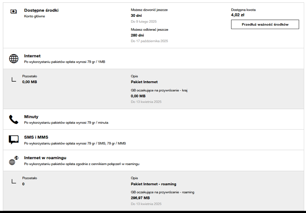Screen dimensions: 306x213
Task: Click the speech bubble SMS i MMS icon
Action: point(14,140)
